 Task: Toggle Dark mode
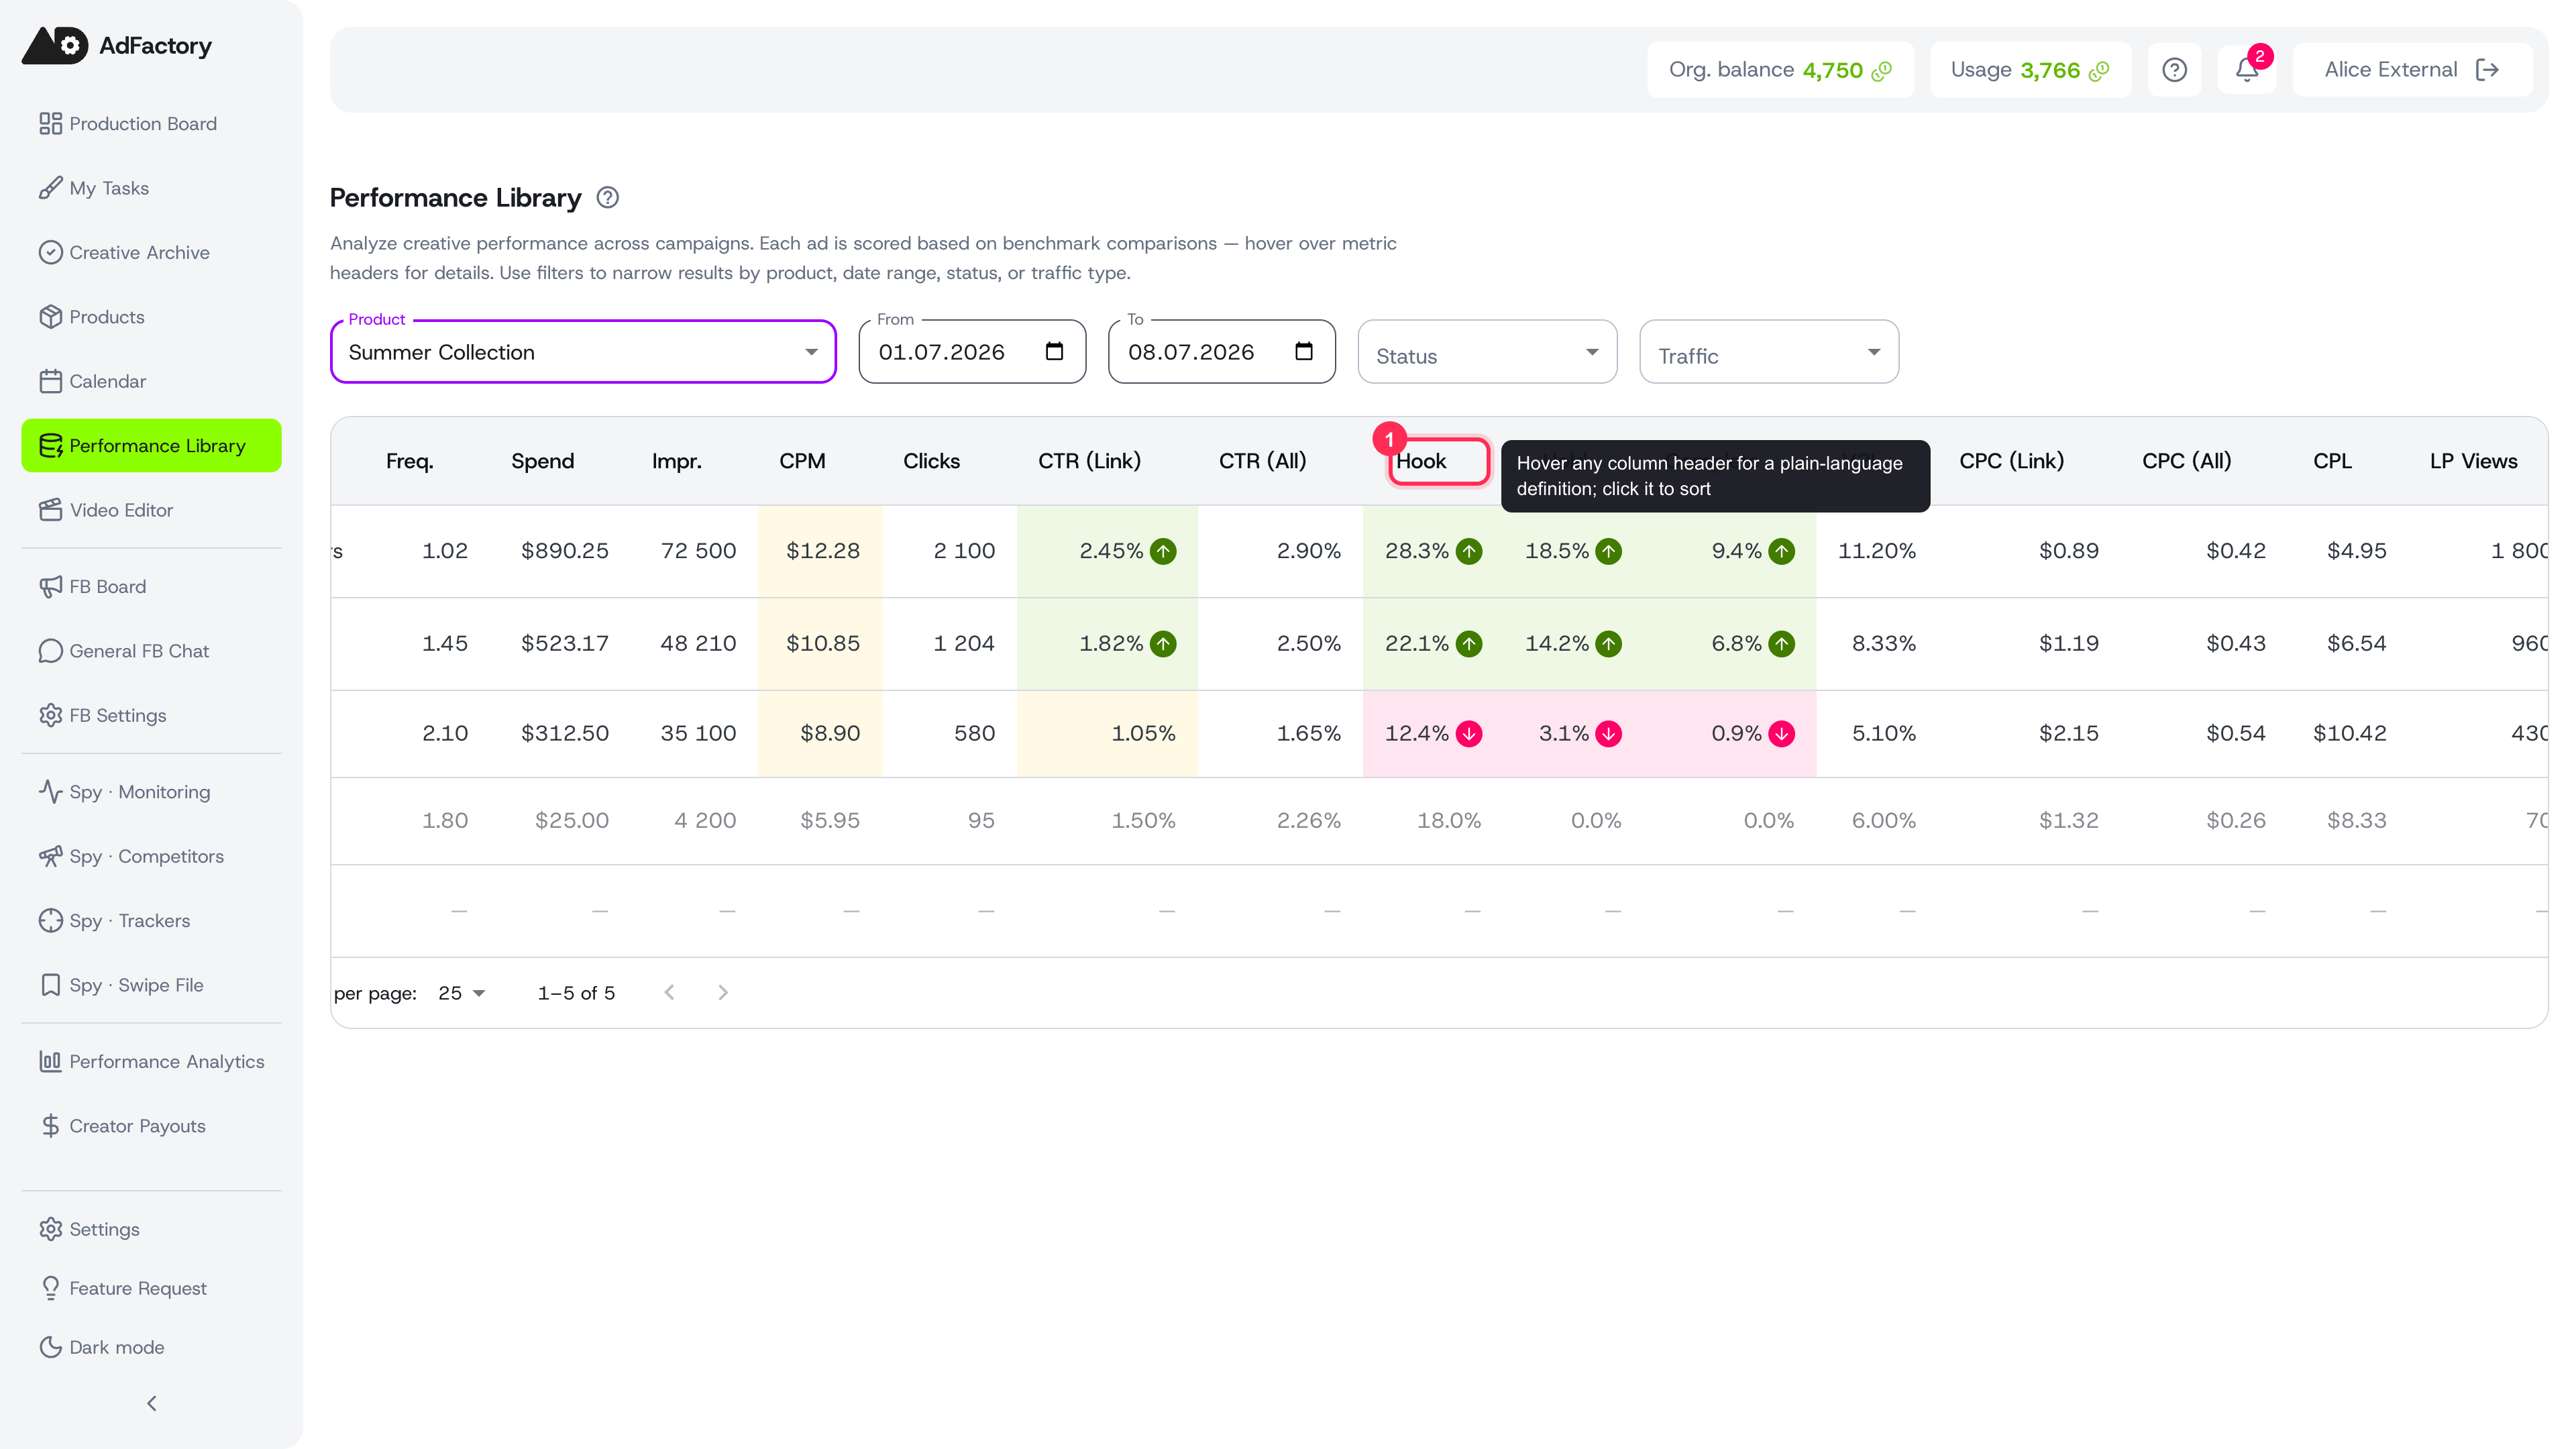click(151, 1347)
